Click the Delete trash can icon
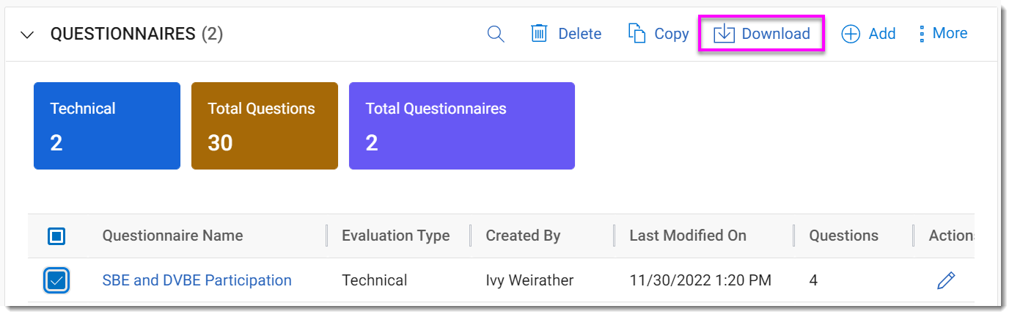The image size is (1012, 317). coord(540,34)
